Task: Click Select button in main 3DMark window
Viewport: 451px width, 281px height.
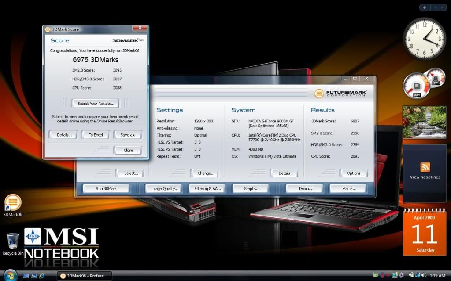Action: click(x=131, y=173)
